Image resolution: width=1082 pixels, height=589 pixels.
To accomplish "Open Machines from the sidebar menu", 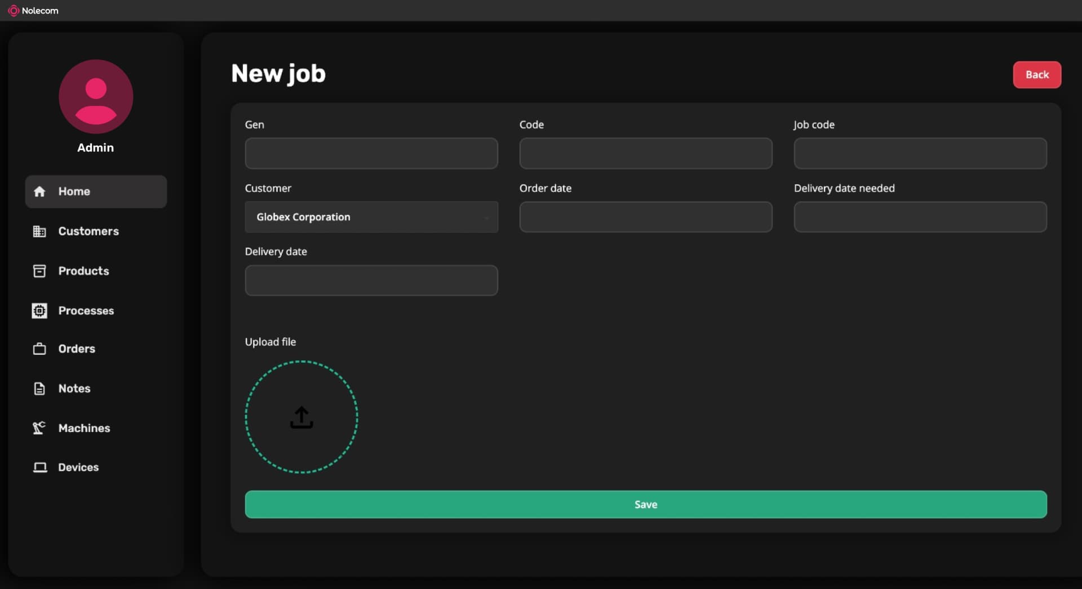I will [84, 428].
